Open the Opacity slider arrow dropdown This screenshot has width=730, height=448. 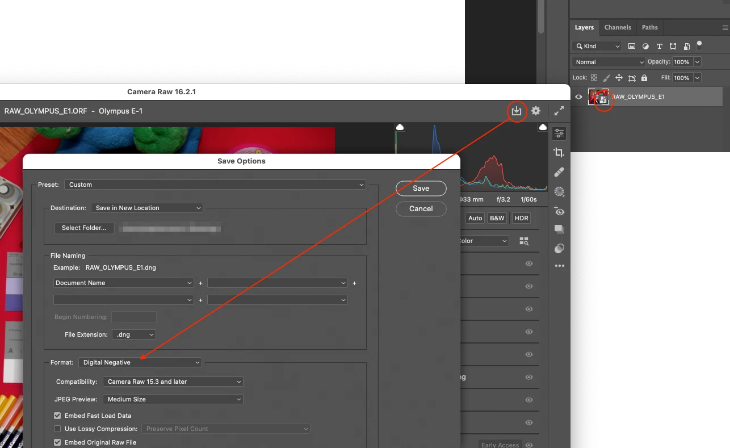pos(697,62)
